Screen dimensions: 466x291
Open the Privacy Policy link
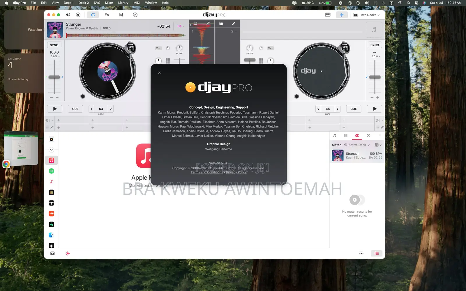(x=236, y=172)
